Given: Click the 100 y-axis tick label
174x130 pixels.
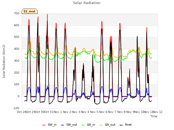Looking at the screenshot, I should [17, 84].
